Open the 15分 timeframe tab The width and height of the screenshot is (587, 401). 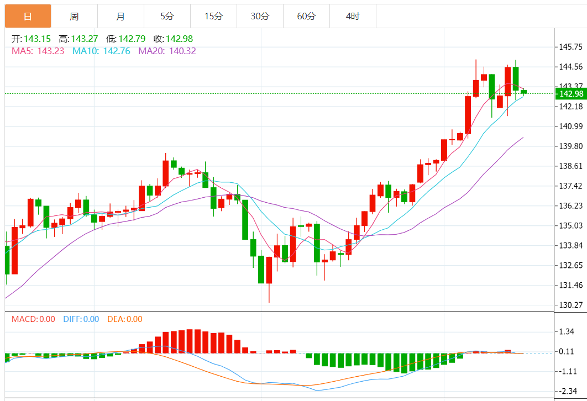click(213, 16)
